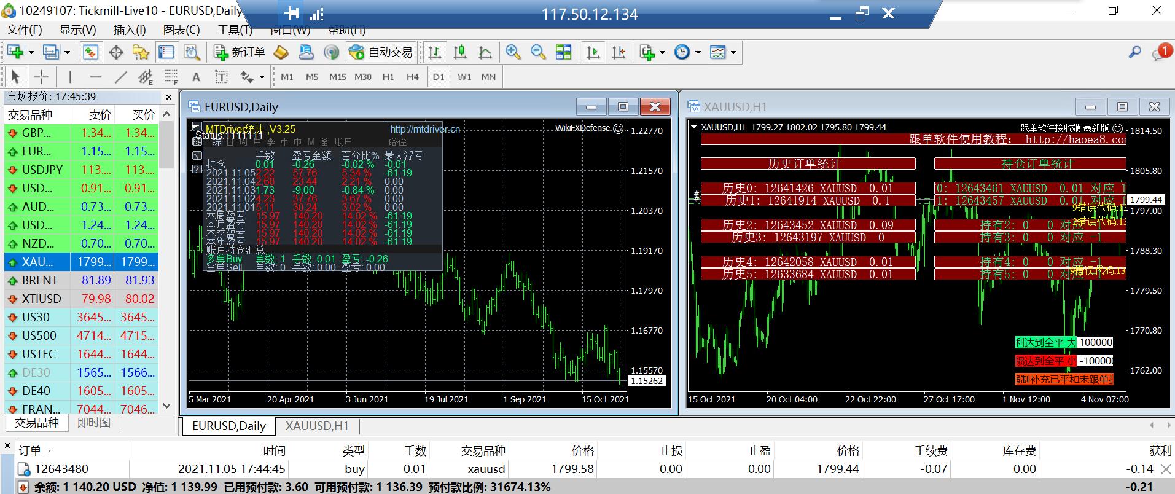Switch timeframe to H1
Image resolution: width=1175 pixels, height=494 pixels.
click(x=388, y=77)
